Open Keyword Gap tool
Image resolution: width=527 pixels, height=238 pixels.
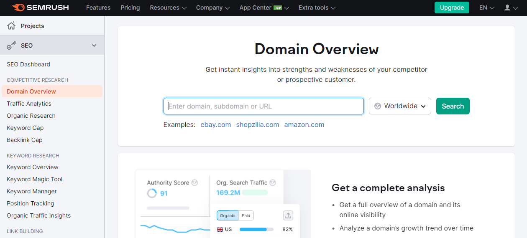25,128
